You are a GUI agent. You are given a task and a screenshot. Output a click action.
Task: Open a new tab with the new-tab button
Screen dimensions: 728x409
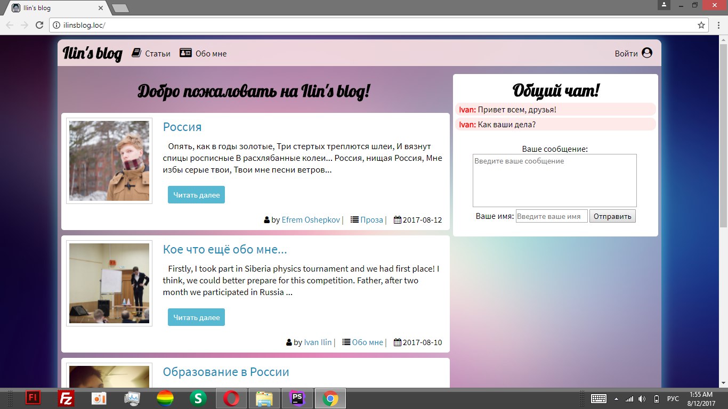(x=120, y=9)
